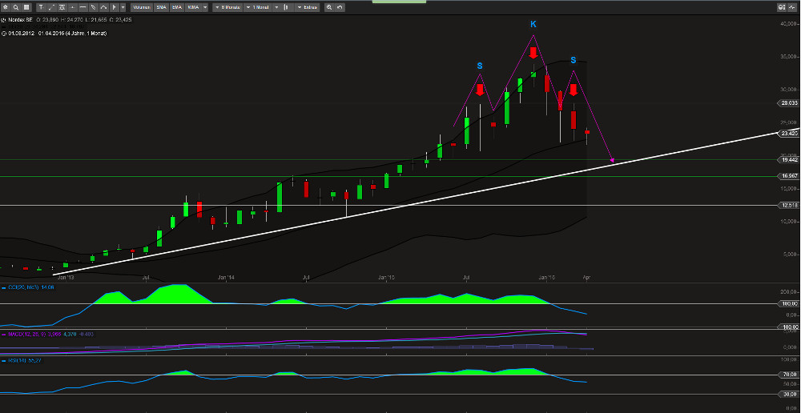
Task: Click the Jan'14 time axis label
Action: click(226, 278)
